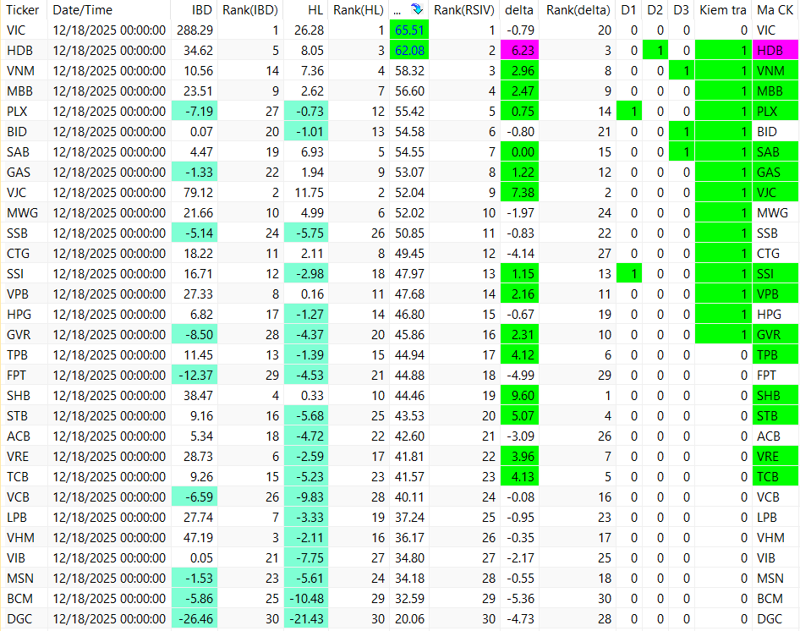Select the magenta 6.23 delta cell for HDB

pyautogui.click(x=519, y=51)
